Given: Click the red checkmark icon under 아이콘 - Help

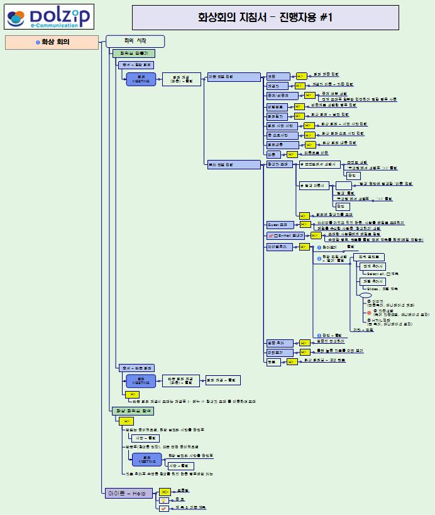Looking at the screenshot, I should 163,507.
